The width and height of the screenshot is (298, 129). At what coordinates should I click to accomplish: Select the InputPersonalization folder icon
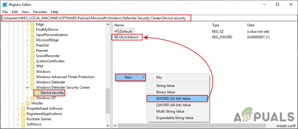32,35
